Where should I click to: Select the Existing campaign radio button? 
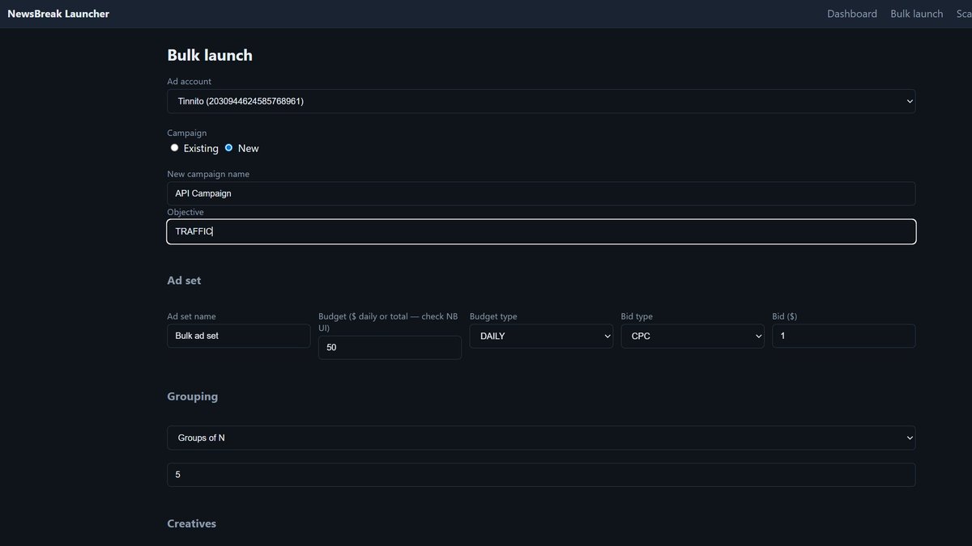pyautogui.click(x=174, y=148)
